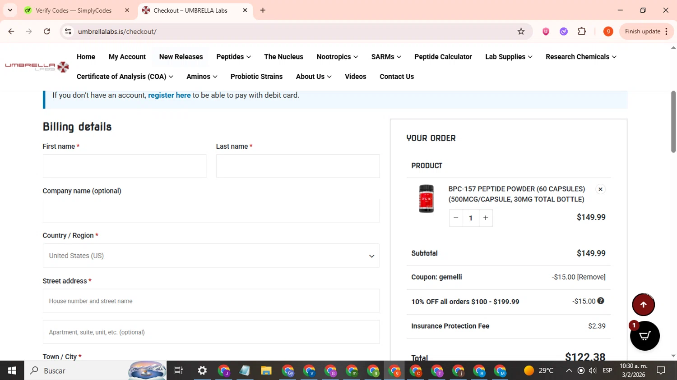Click the product quantity number field
Screen dimensions: 677x380
pyautogui.click(x=471, y=218)
